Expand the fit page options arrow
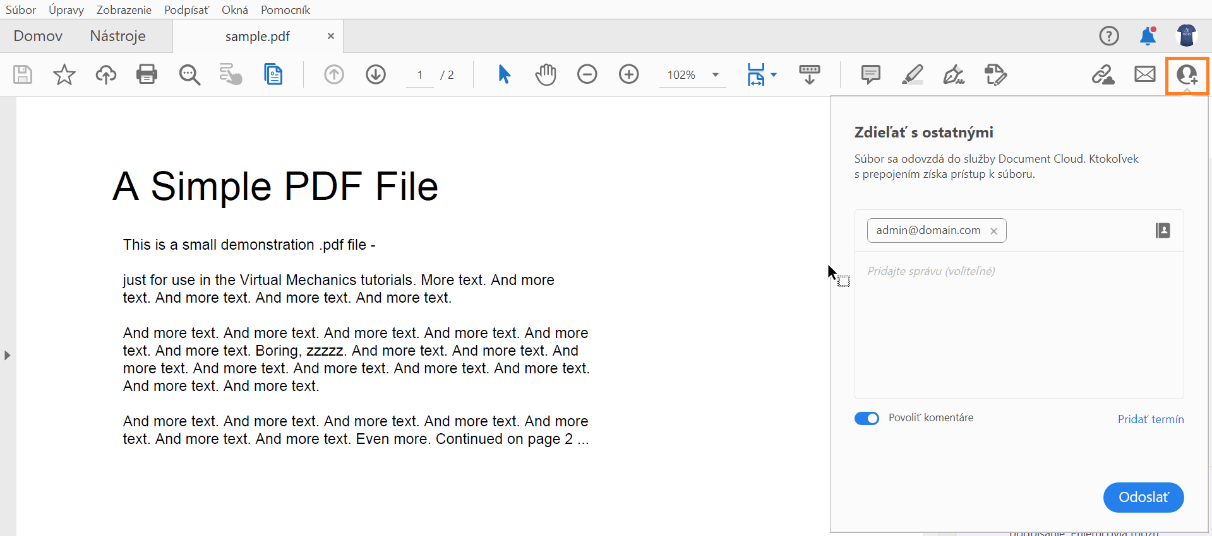 (774, 74)
